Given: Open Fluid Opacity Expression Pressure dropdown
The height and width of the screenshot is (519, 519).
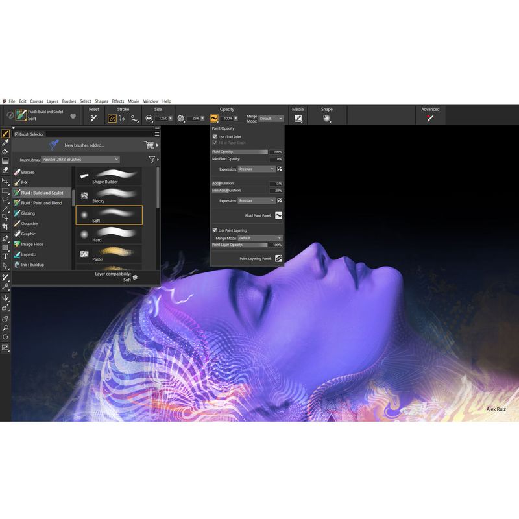Looking at the screenshot, I should [x=256, y=169].
